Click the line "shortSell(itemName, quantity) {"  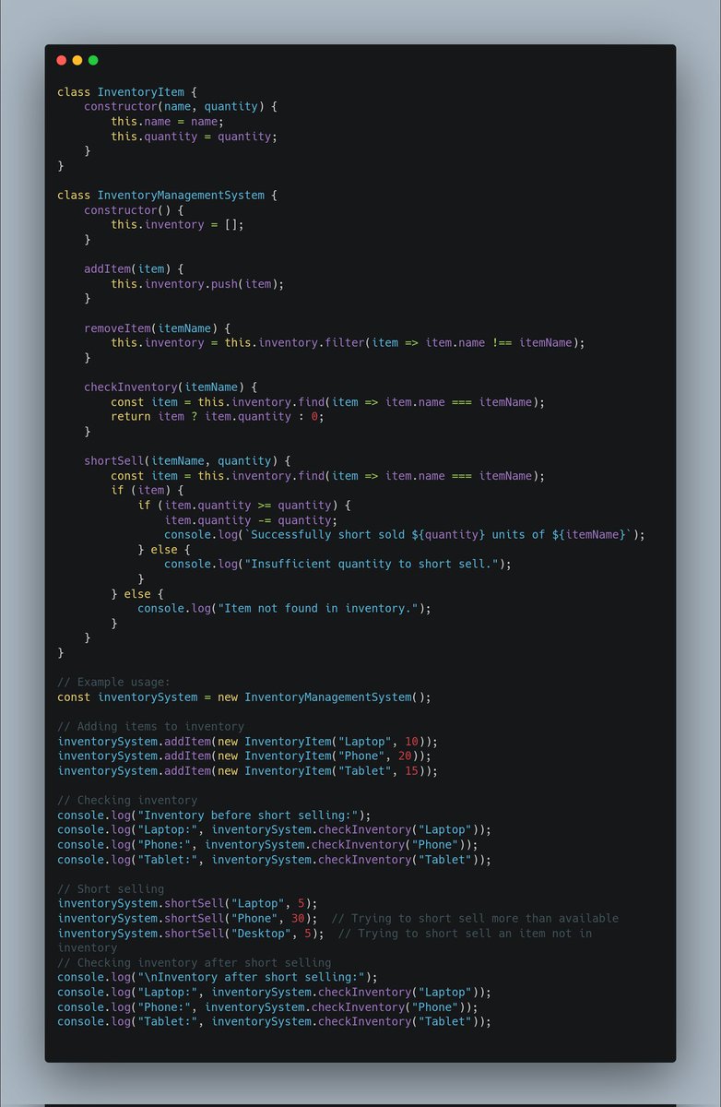[187, 461]
